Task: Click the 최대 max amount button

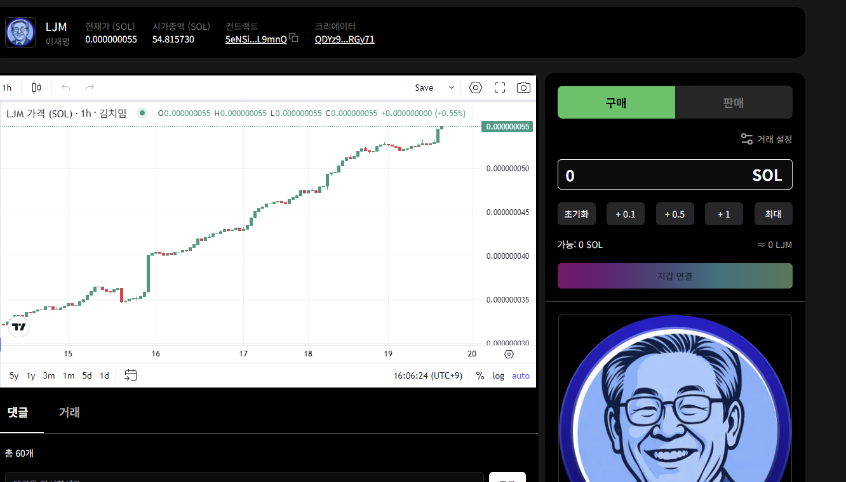Action: click(774, 214)
